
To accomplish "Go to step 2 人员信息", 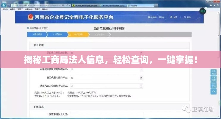I will point(57,35).
